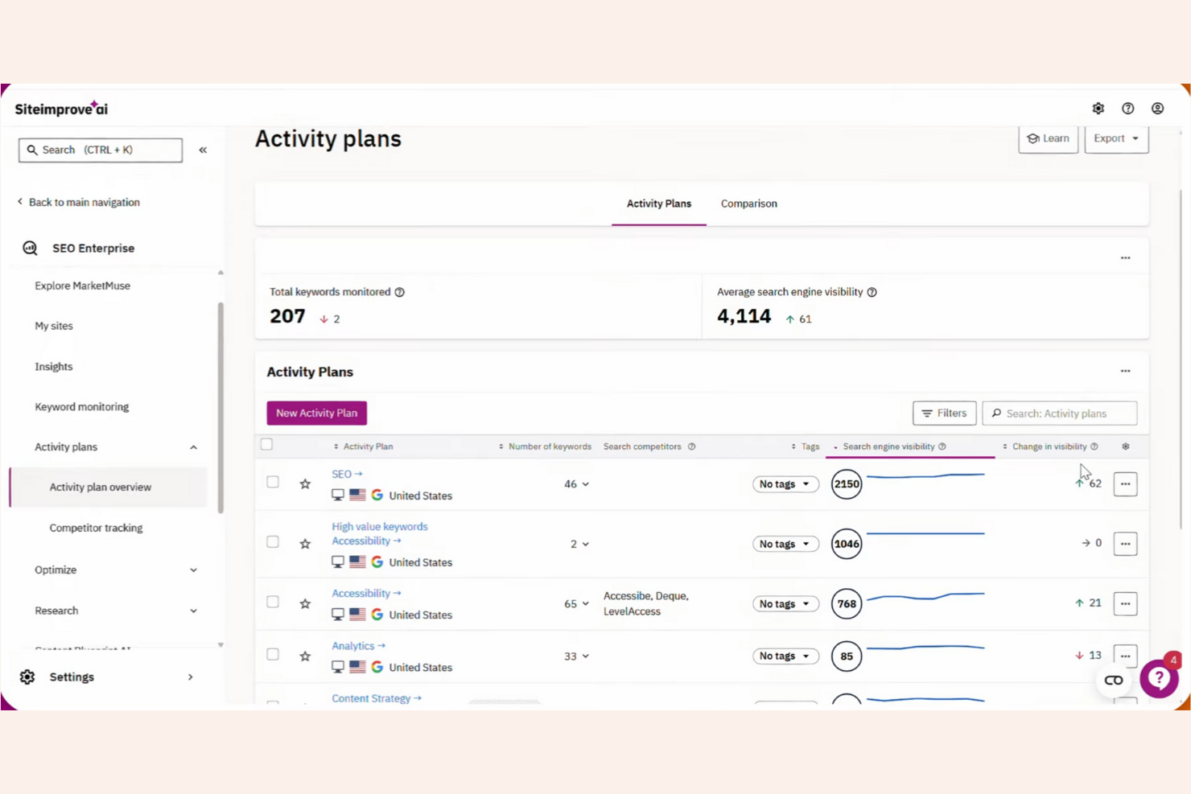This screenshot has width=1191, height=794.
Task: Open Keyword monitoring in sidebar
Action: [x=82, y=407]
